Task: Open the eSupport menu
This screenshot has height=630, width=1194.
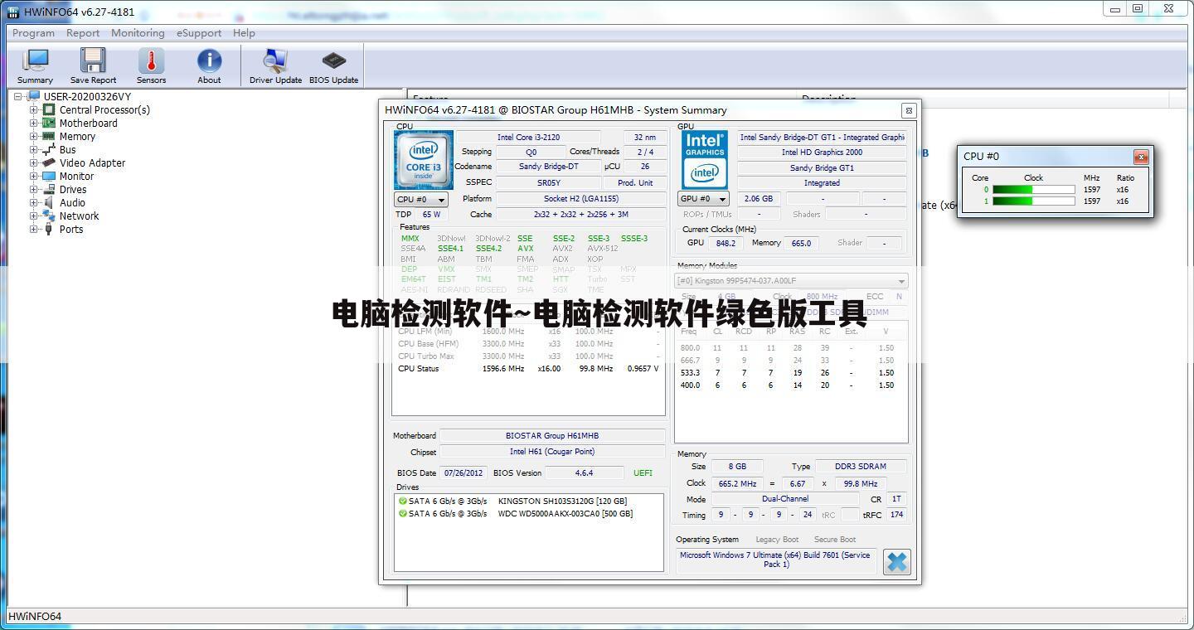Action: (199, 33)
